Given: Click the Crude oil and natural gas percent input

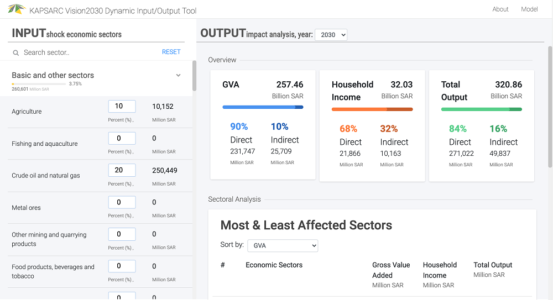Looking at the screenshot, I should tap(122, 170).
